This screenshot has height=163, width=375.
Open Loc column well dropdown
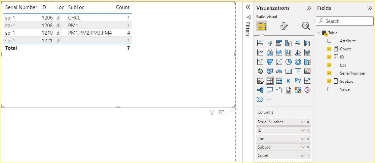pos(303,138)
